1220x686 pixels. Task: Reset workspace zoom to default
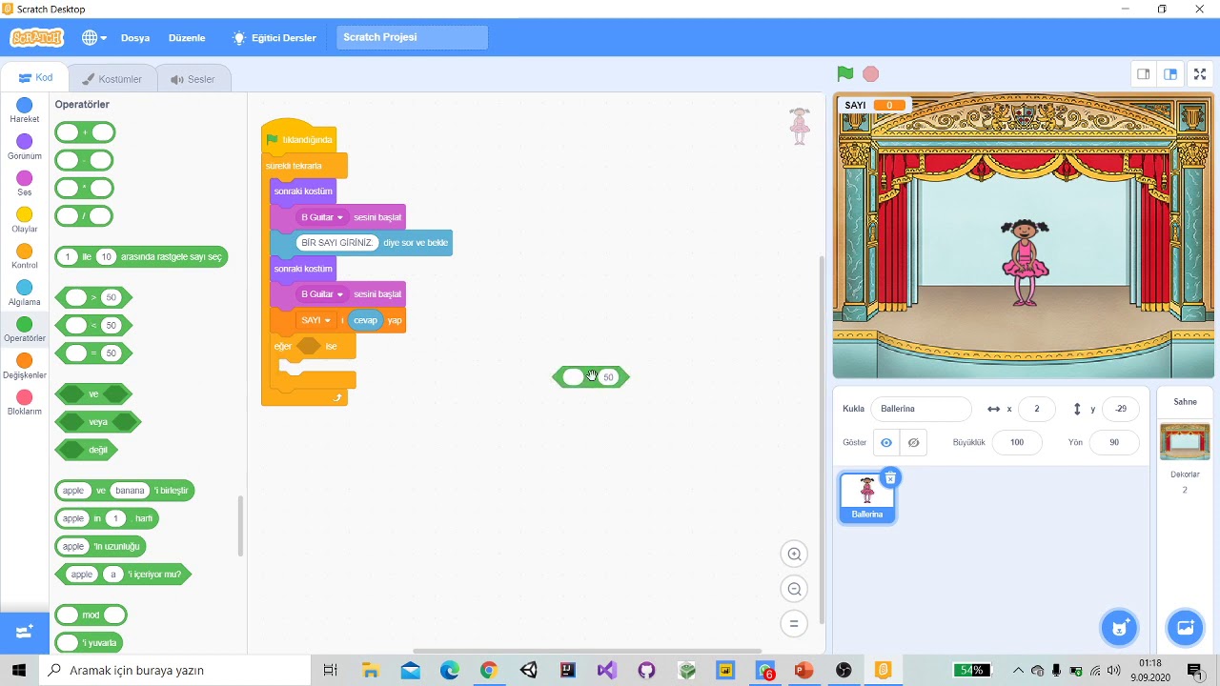click(794, 624)
